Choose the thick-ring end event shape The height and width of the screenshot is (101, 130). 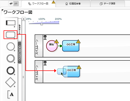click(10, 70)
